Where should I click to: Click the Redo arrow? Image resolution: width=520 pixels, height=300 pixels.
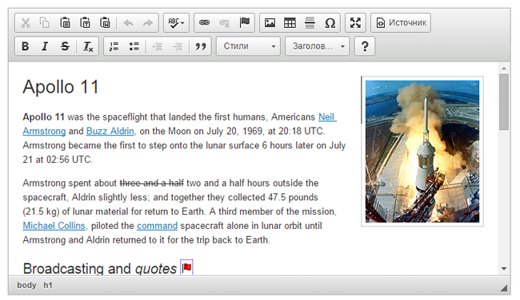[x=148, y=23]
